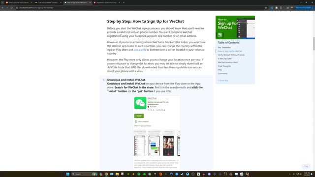This screenshot has height=177, width=315.
Task: Click the 'Step by Step: How to Sign Up for WeChat' heading
Action: (x=146, y=21)
